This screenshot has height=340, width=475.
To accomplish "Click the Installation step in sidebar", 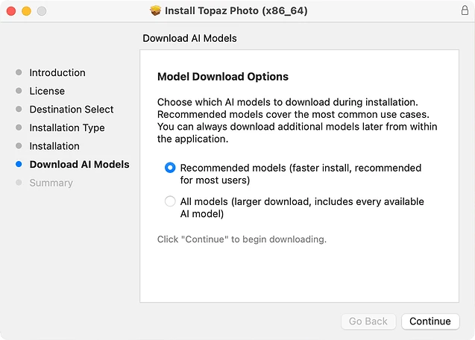I will [54, 146].
